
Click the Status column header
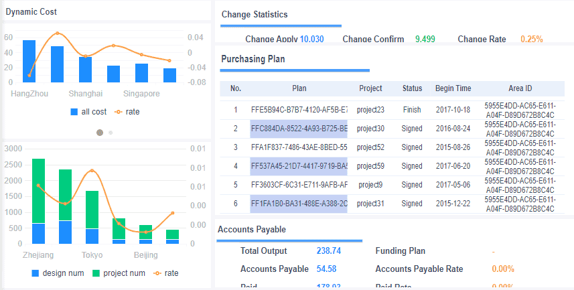[x=412, y=88]
